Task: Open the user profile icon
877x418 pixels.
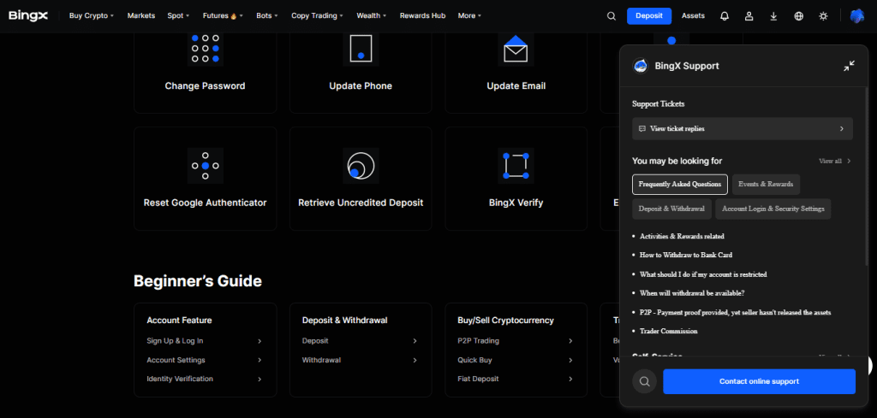Action: click(x=749, y=16)
